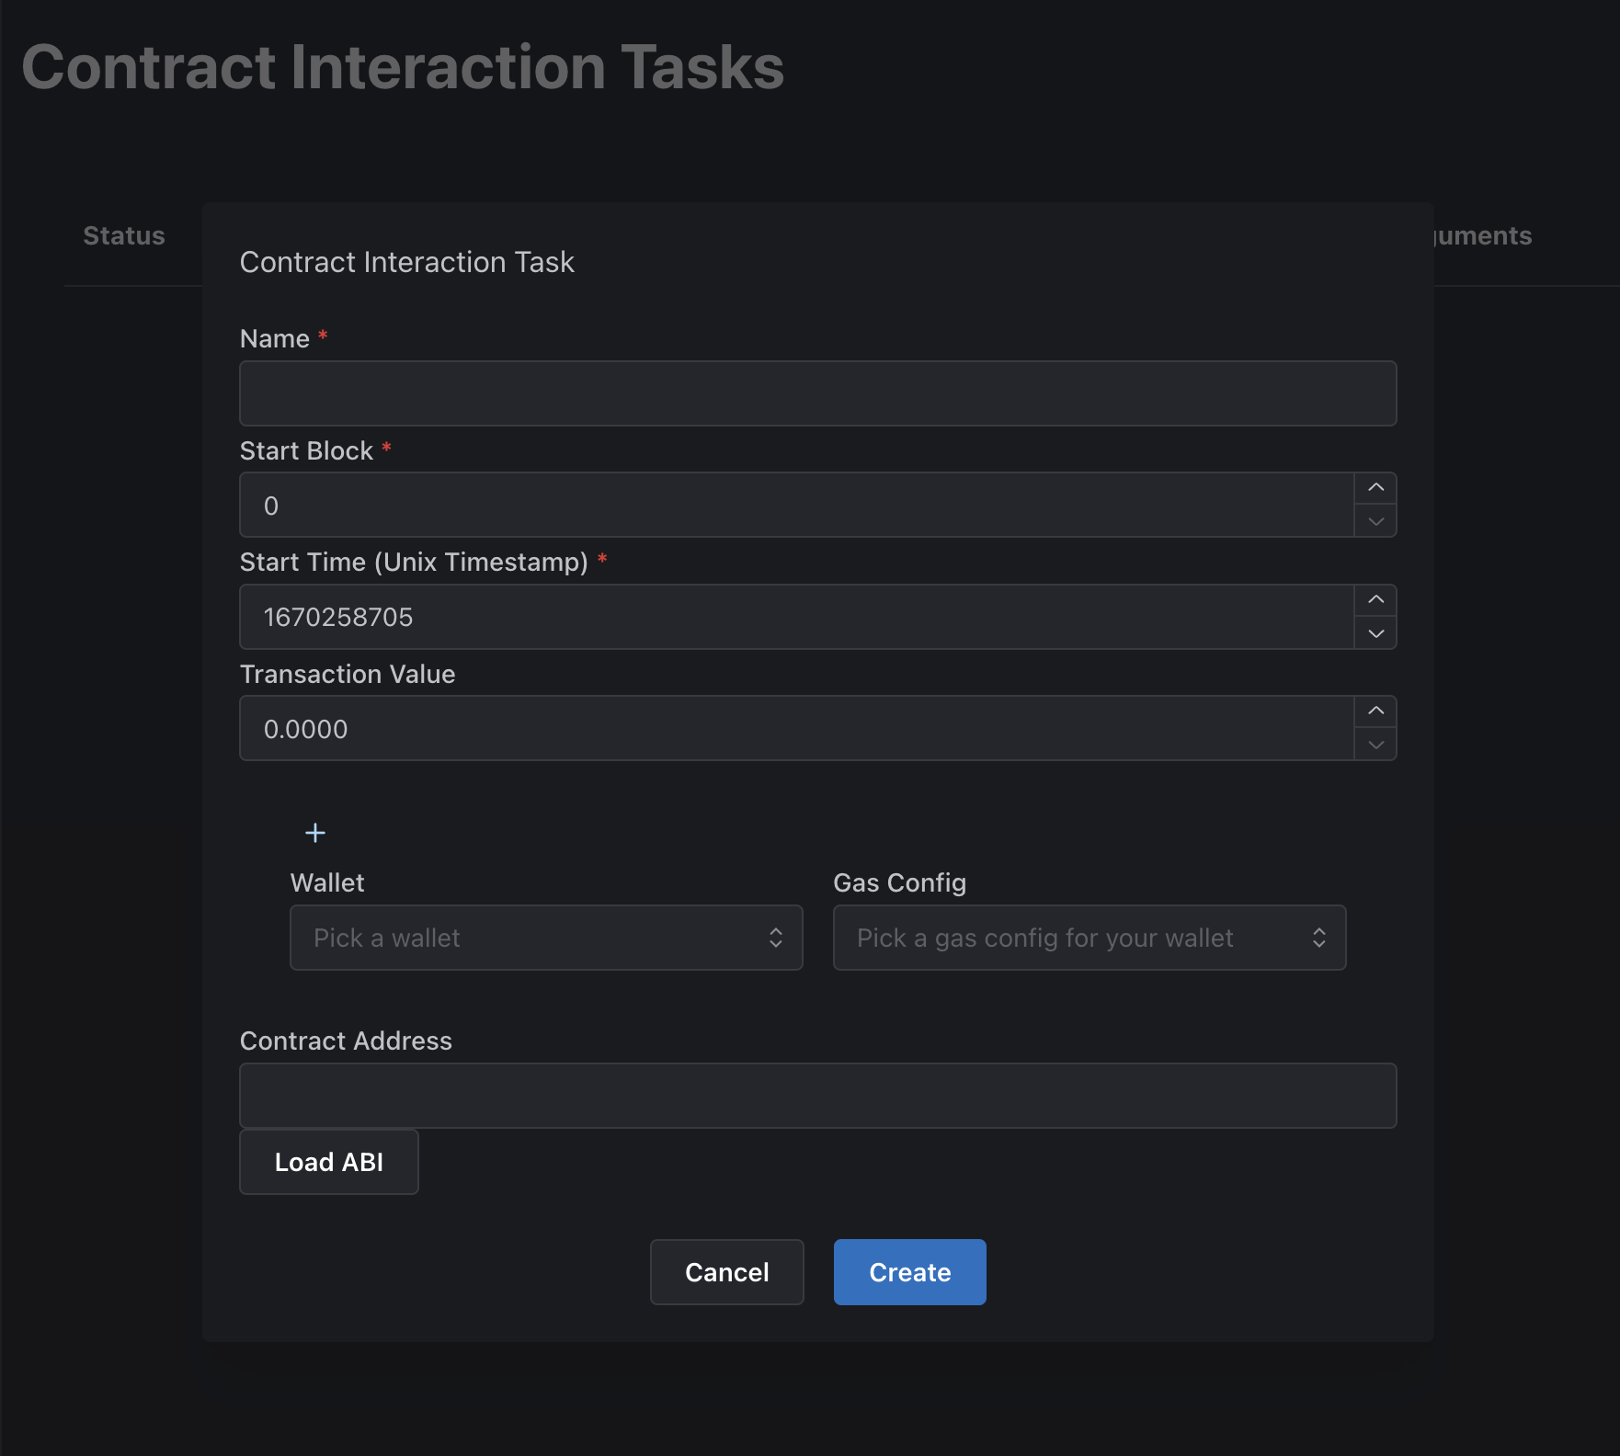1620x1456 pixels.
Task: Click into the Start Block input
Action: [x=796, y=506]
